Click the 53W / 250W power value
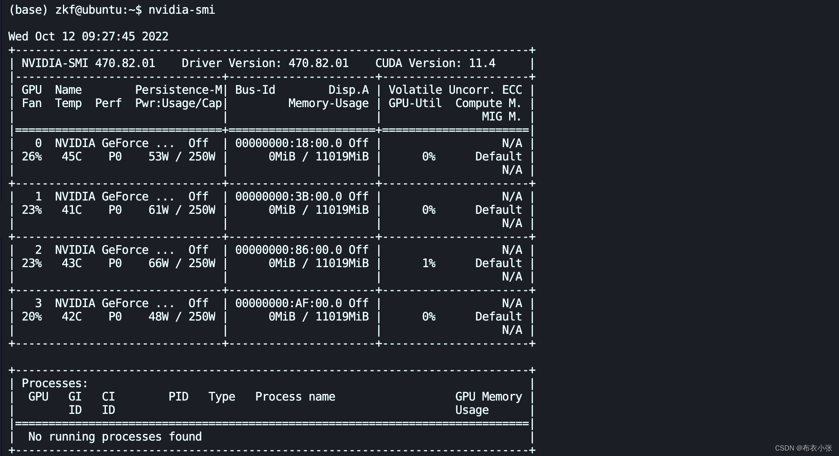 coord(182,156)
